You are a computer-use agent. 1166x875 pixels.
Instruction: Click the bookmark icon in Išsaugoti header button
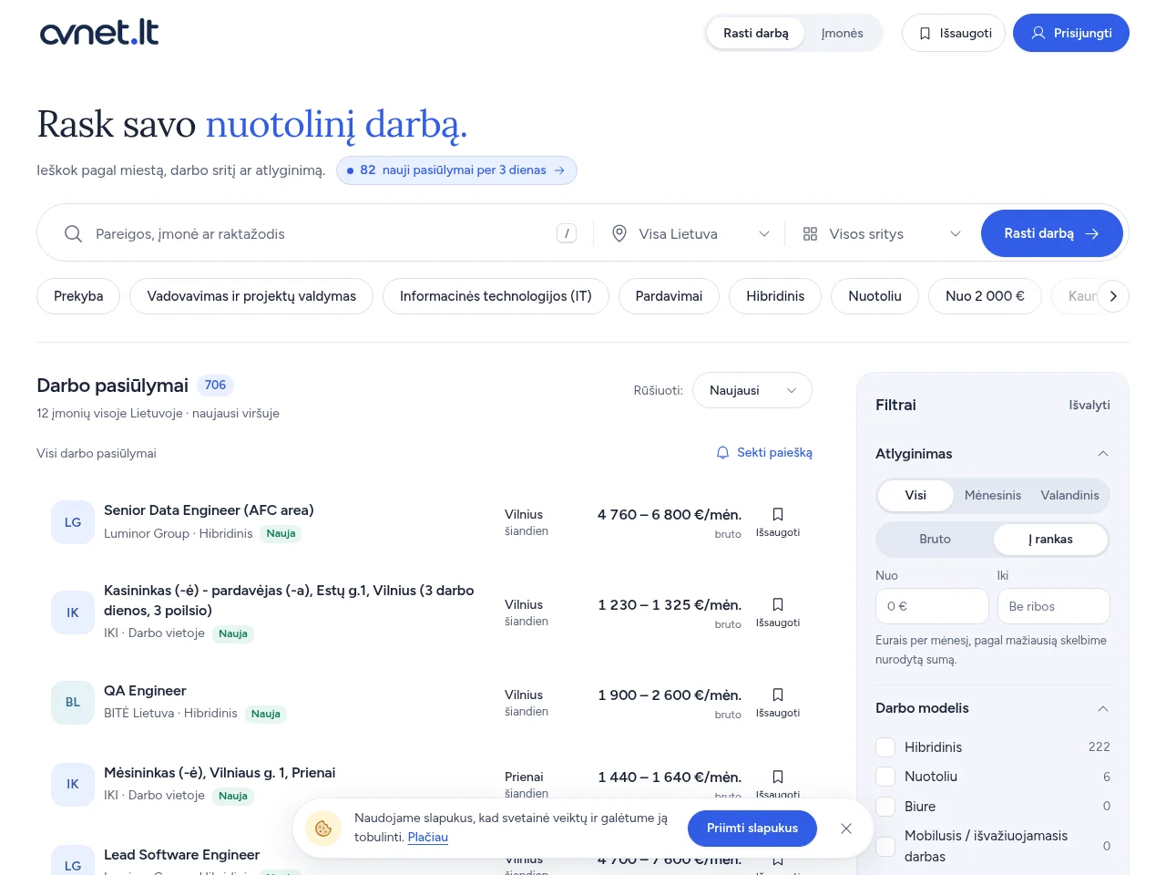click(x=925, y=33)
